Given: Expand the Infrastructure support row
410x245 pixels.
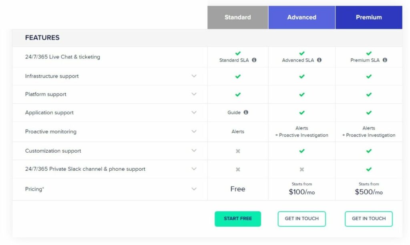Looking at the screenshot, I should (x=194, y=76).
